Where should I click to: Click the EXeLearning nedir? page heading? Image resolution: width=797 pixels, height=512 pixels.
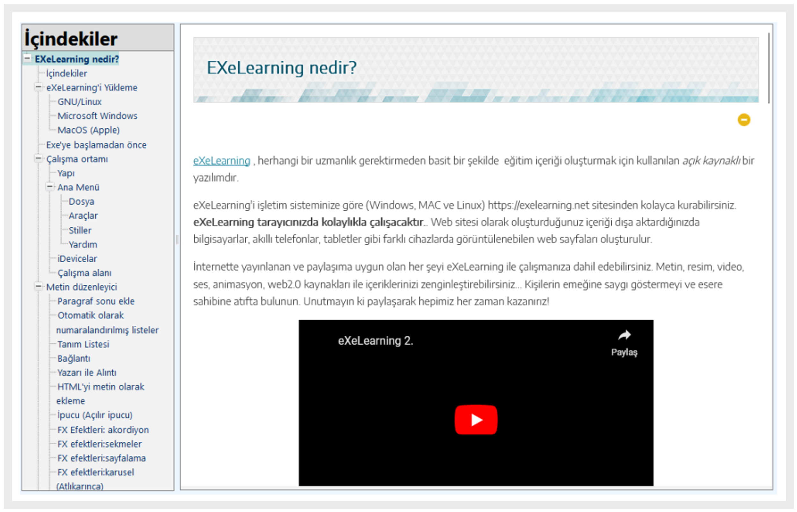281,68
